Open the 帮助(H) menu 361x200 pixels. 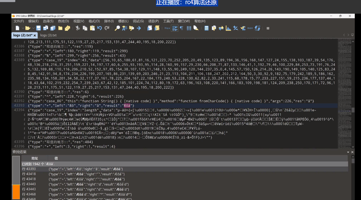coord(200,21)
